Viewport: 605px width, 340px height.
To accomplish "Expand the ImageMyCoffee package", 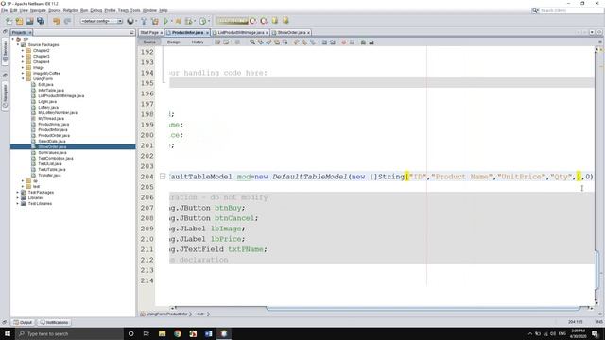I will point(23,73).
